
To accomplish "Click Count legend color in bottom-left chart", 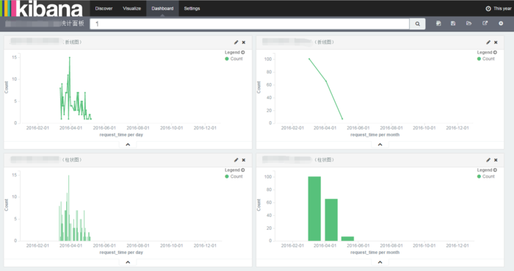I will click(x=226, y=176).
